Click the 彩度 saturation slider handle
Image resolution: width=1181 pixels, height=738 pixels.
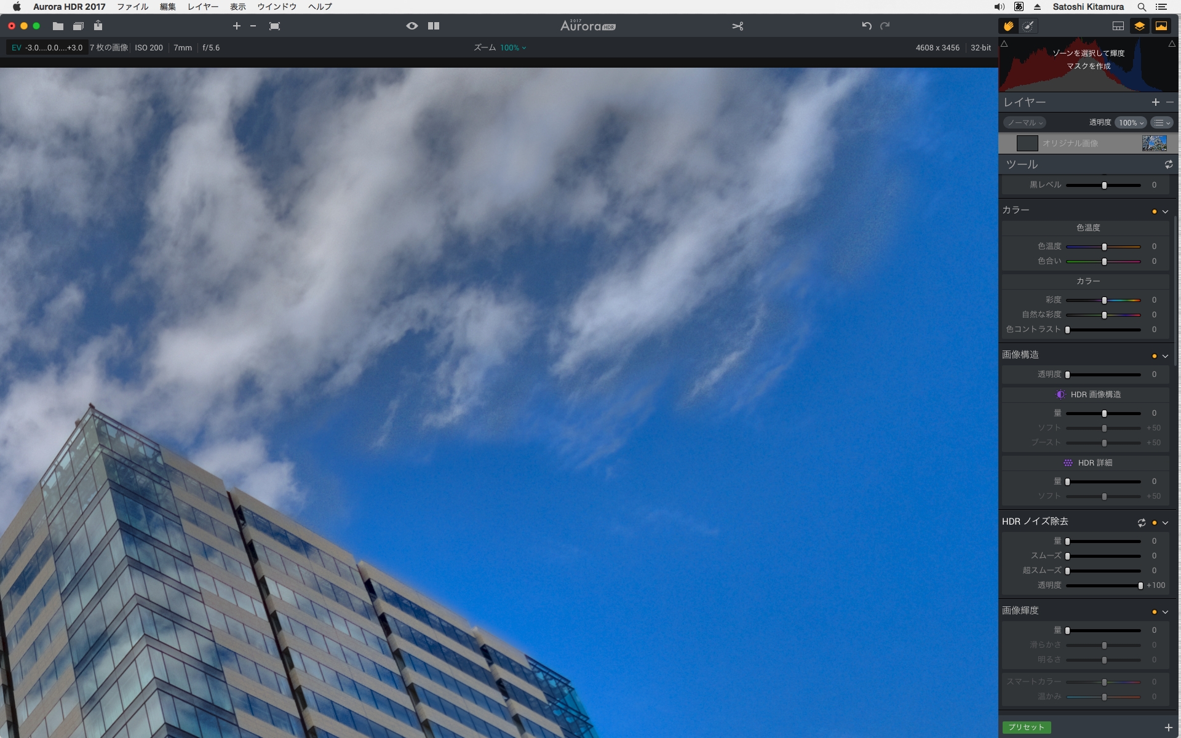click(x=1104, y=300)
